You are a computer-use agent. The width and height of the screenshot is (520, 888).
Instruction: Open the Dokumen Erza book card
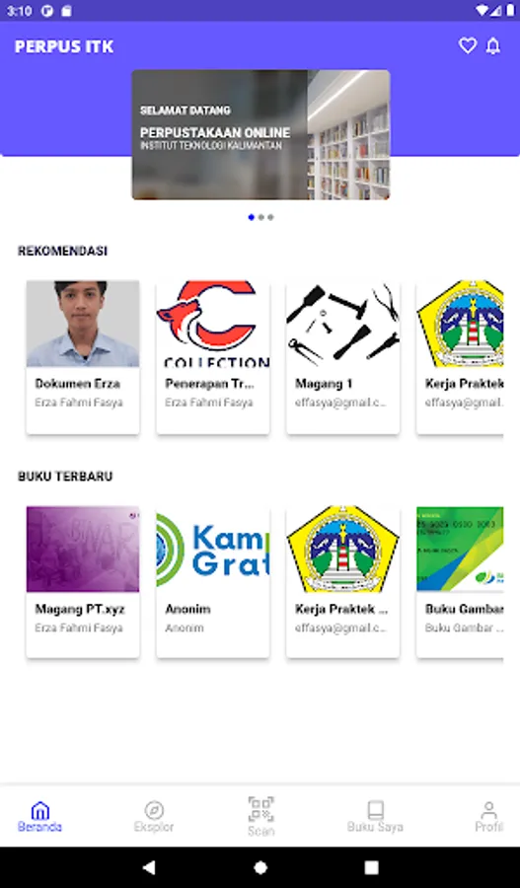(x=83, y=357)
